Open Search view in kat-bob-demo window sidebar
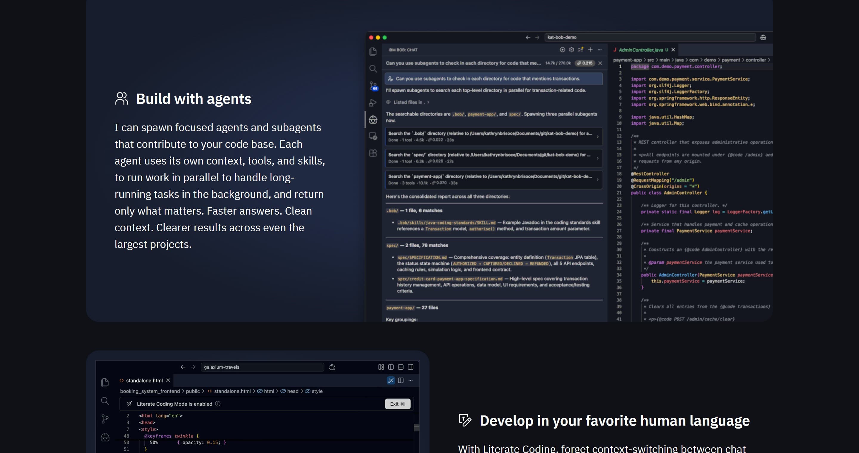The width and height of the screenshot is (859, 453). pyautogui.click(x=373, y=69)
